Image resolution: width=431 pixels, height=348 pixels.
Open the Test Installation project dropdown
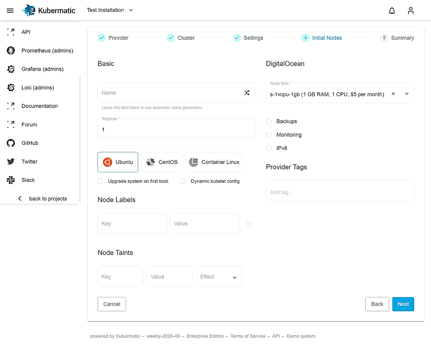110,10
